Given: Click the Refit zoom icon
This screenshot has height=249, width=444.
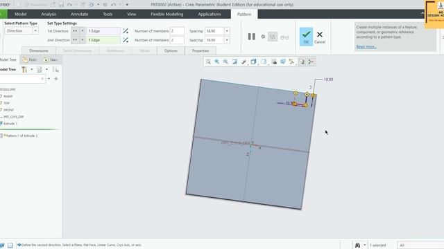Looking at the screenshot, I should 208,62.
